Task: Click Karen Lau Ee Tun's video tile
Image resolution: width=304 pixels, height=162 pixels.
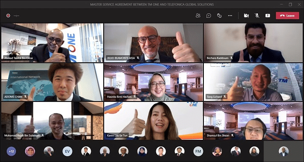Action: [x=154, y=121]
